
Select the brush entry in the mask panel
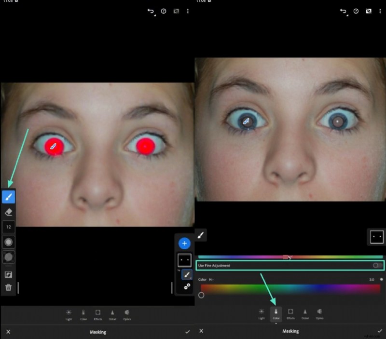pos(184,275)
